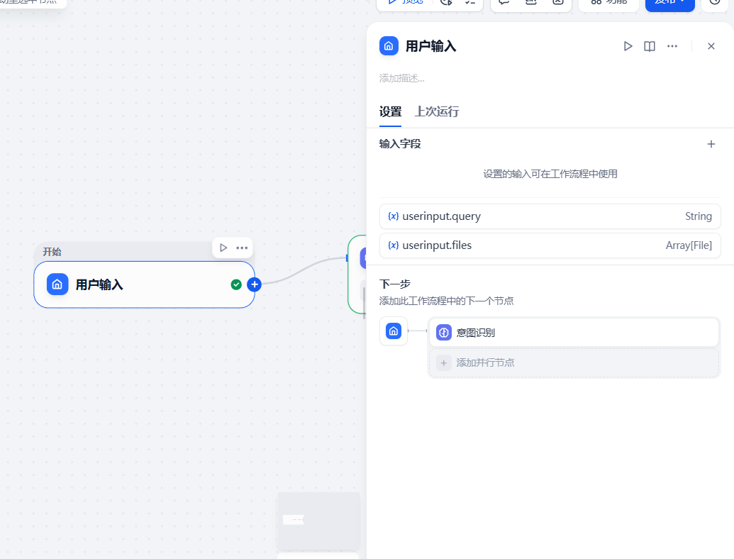Screen dimensions: 734x559
Task: Click the variable icon beside userinput.query
Action: pos(393,216)
